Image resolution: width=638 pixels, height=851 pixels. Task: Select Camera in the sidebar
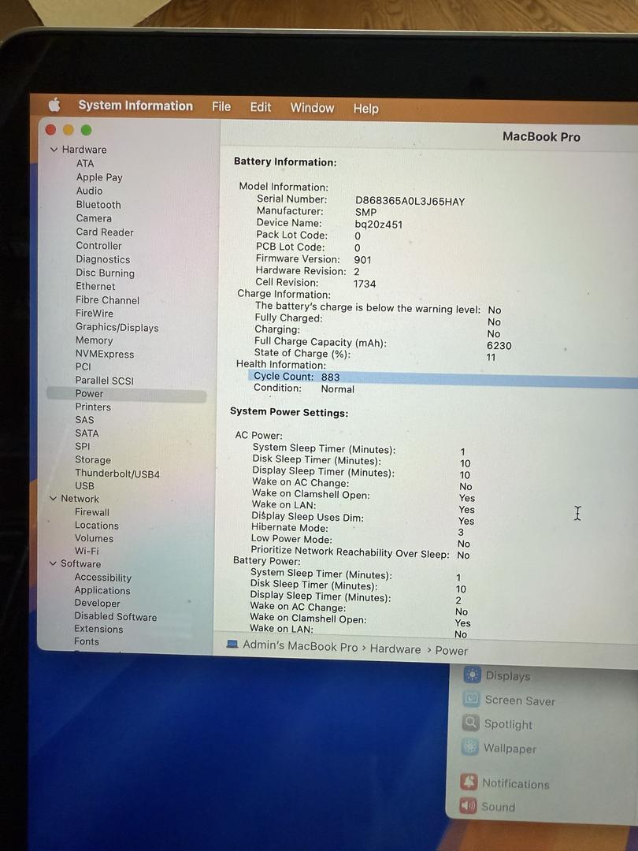click(94, 218)
